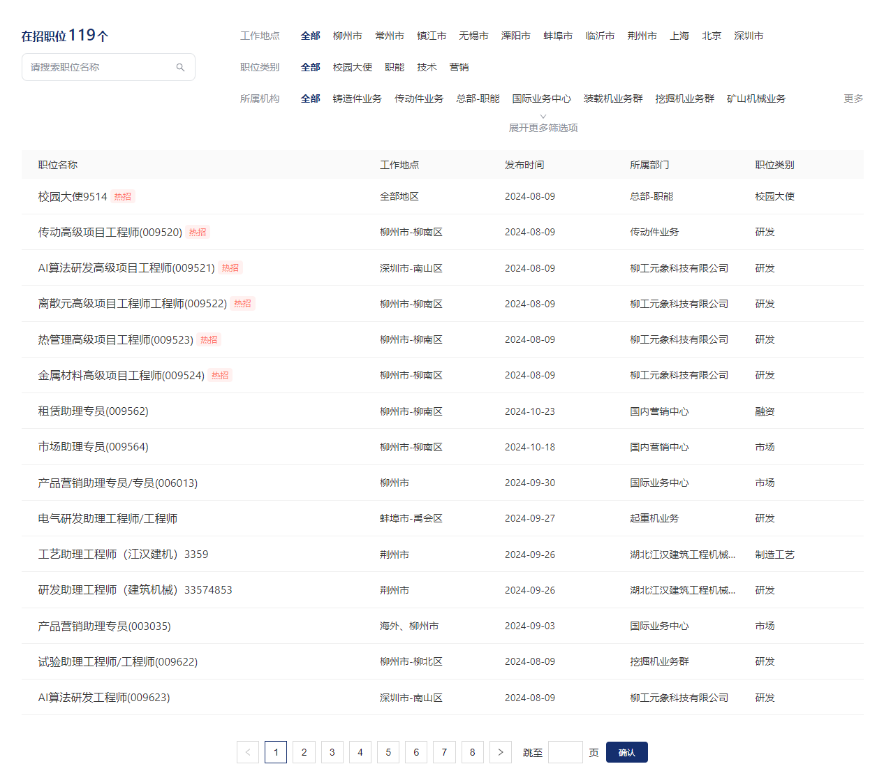Viewport: 884px width, 771px height.
Task: Filter work location by 柳州市
Action: pos(347,36)
